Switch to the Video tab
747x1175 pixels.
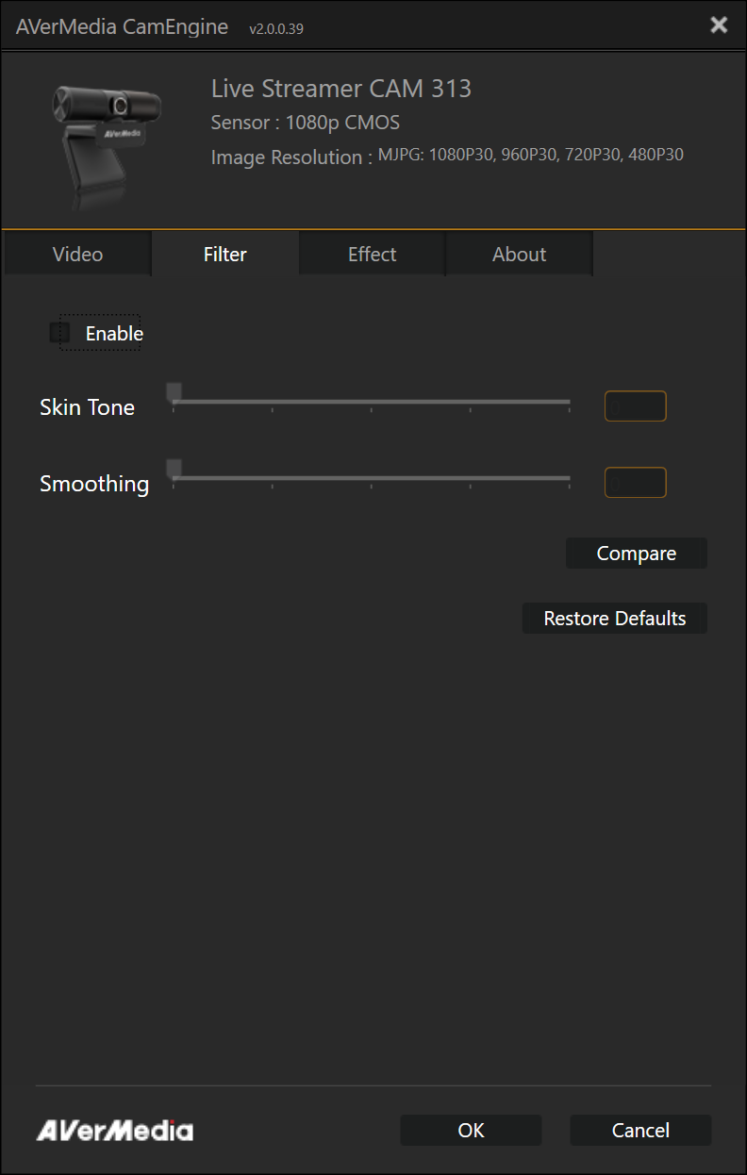(x=77, y=255)
